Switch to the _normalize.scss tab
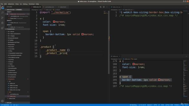The image size is (189, 106). tap(49, 7)
